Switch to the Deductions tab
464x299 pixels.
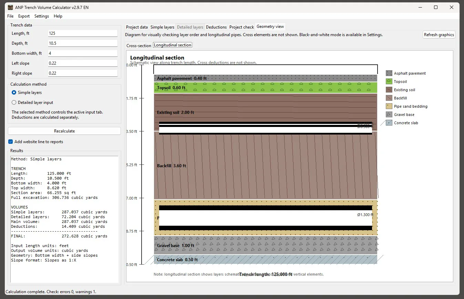[x=216, y=27]
